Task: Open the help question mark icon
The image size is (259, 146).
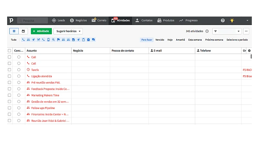Action: click(x=223, y=20)
